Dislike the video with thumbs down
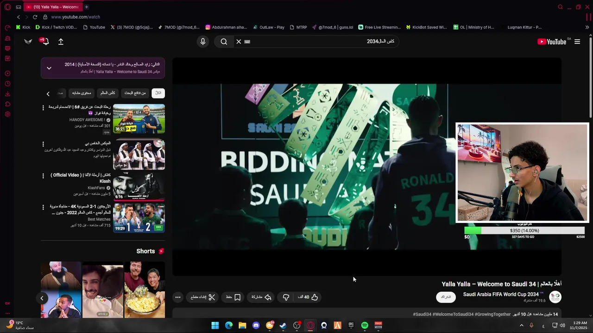The image size is (593, 333). (x=286, y=297)
